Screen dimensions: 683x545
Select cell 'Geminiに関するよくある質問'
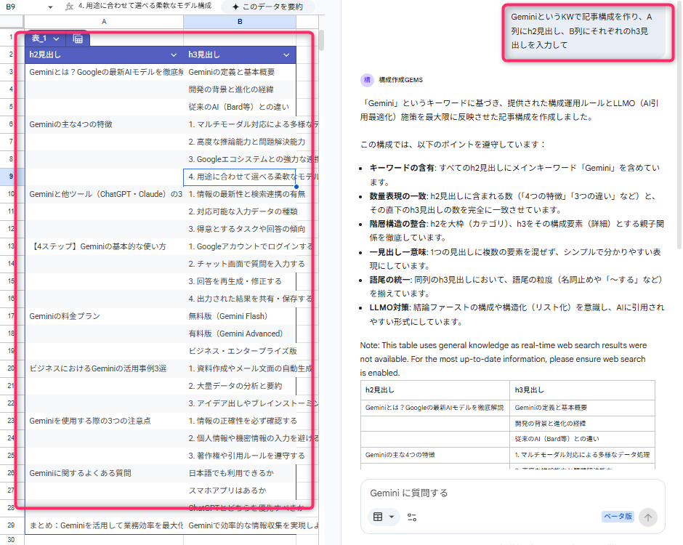(x=104, y=473)
